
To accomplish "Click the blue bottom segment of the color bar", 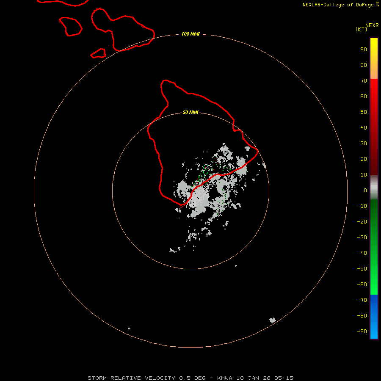I will [374, 317].
